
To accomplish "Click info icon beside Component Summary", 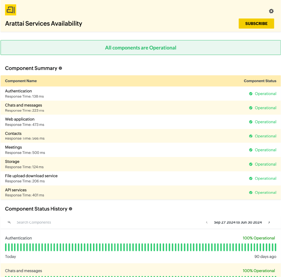I will tap(60, 68).
